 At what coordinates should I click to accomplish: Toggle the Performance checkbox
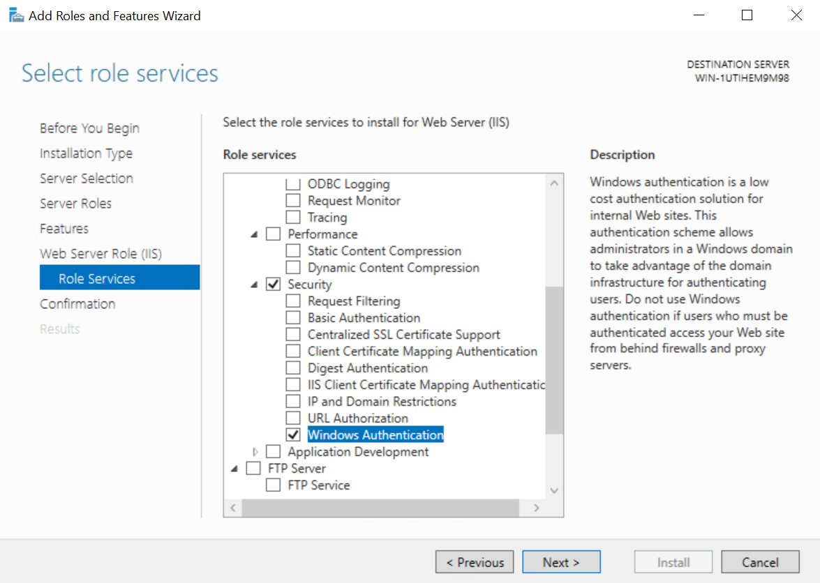tap(273, 234)
